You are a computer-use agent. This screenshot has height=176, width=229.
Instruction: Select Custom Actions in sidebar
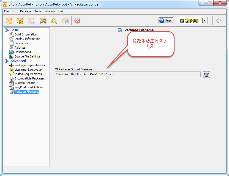click(x=25, y=83)
